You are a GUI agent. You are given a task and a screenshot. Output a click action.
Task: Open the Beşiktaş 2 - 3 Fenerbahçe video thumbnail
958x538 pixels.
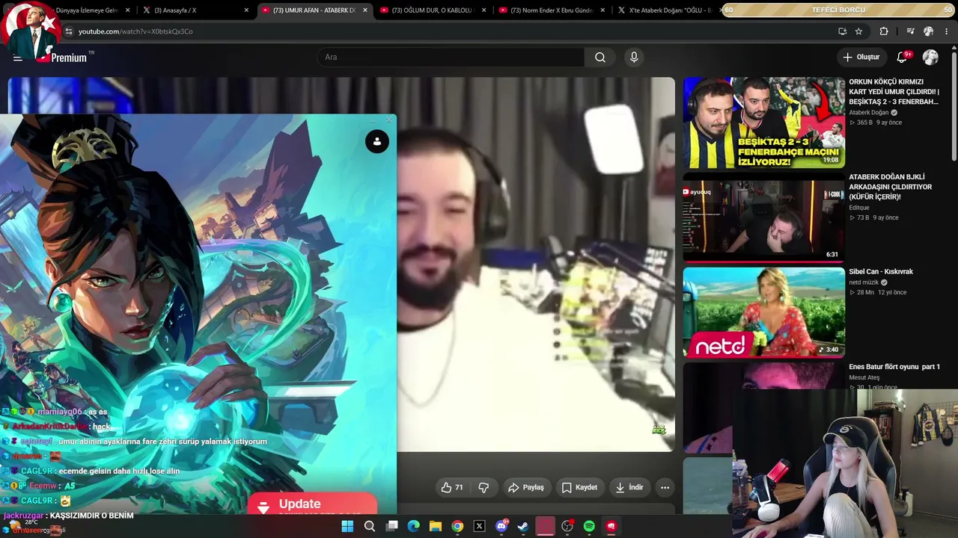(x=764, y=123)
